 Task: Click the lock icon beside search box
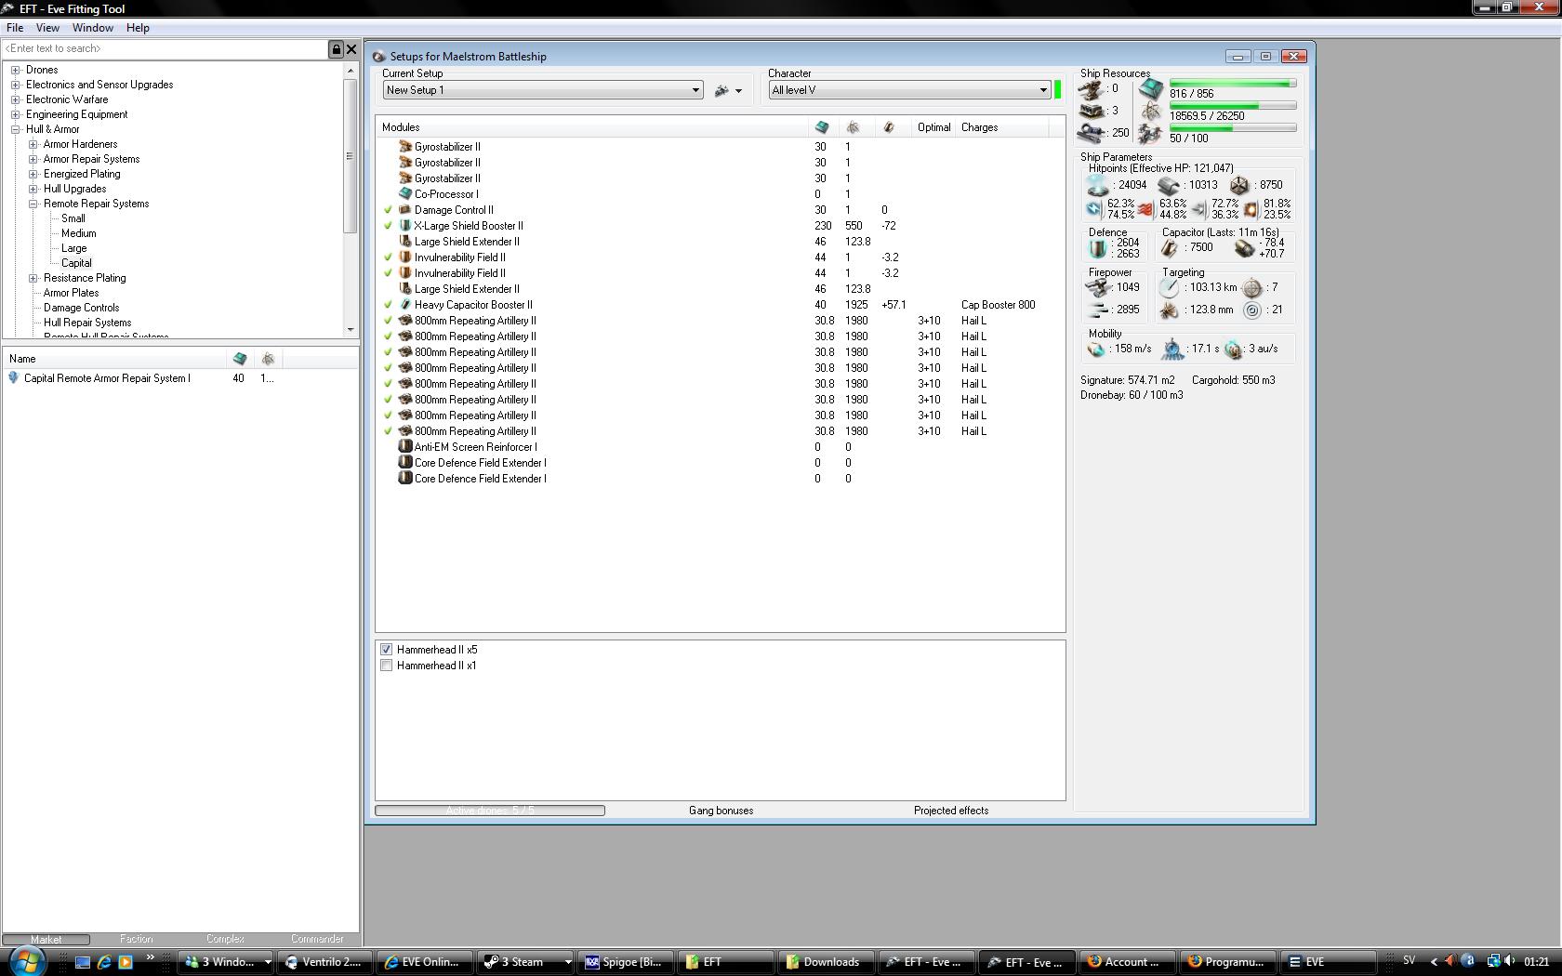(337, 49)
